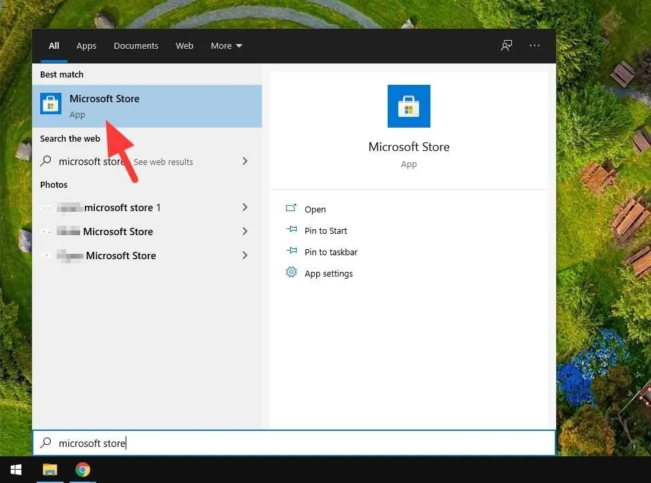Click the Microsoft Store icon in best match
The width and height of the screenshot is (651, 483).
[x=51, y=104]
